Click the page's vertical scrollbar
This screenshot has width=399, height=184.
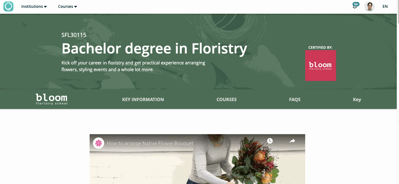(398, 92)
